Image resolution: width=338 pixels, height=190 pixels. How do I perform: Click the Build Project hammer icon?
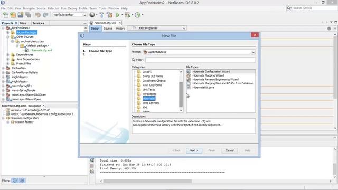click(102, 15)
